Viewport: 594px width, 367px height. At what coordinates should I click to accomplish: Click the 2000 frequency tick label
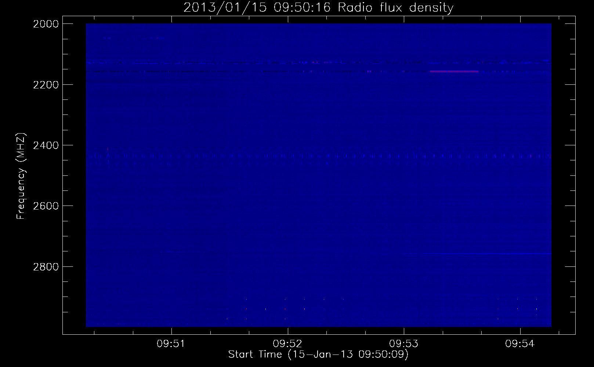[x=46, y=24]
